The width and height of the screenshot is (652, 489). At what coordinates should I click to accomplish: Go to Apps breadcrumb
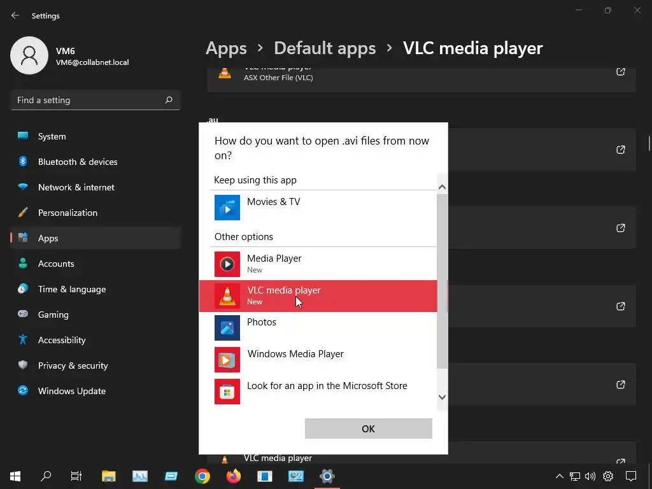(x=226, y=48)
